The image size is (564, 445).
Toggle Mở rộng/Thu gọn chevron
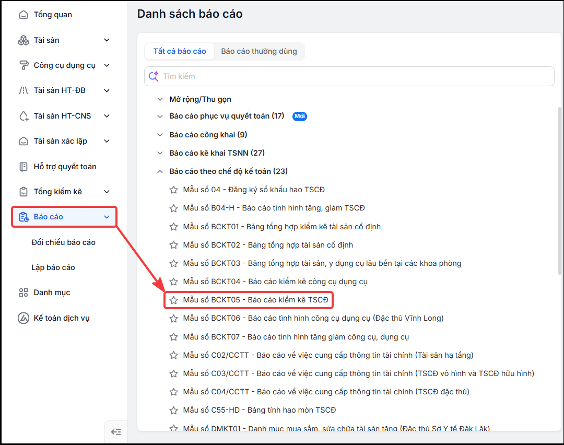click(160, 99)
